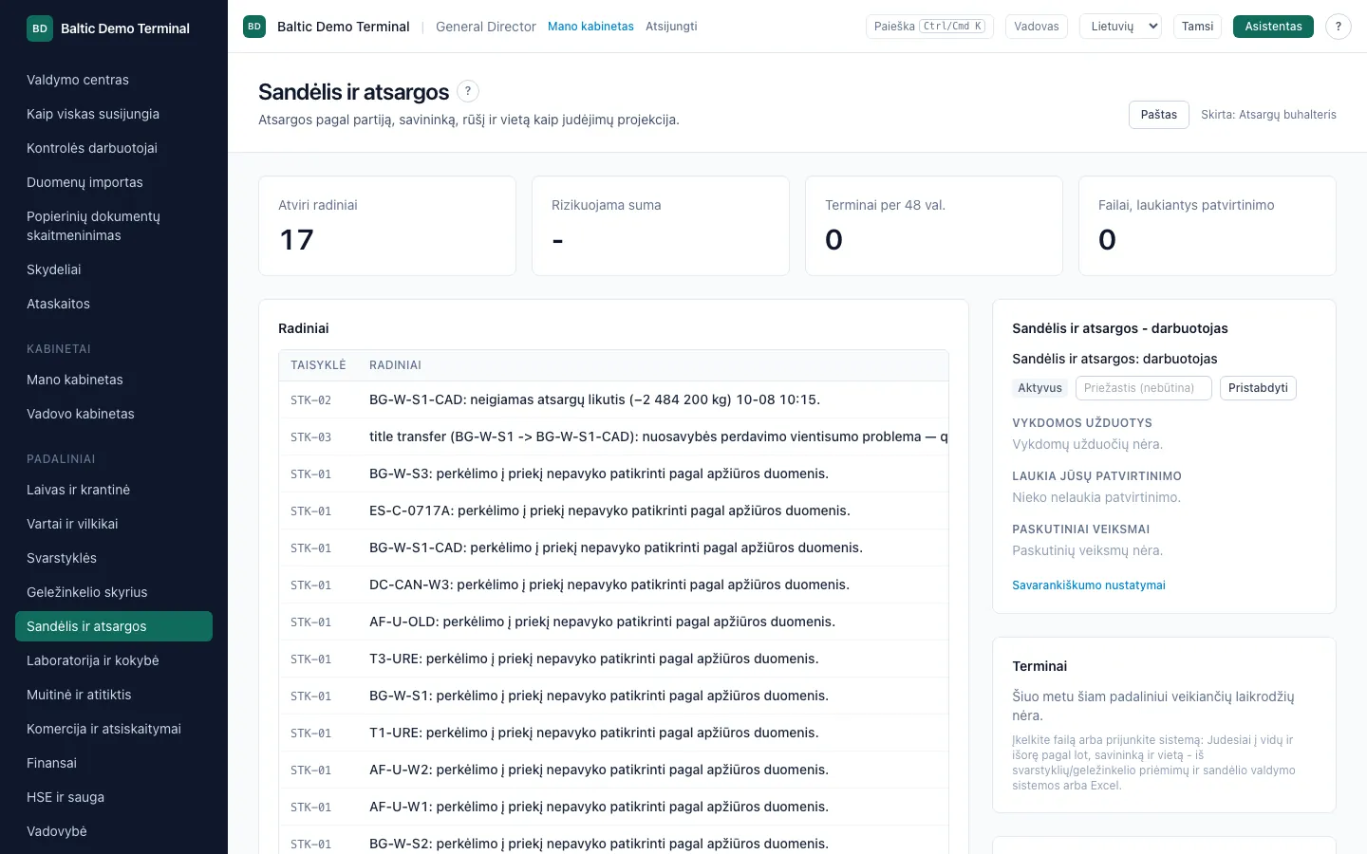This screenshot has height=854, width=1367.
Task: Open the Paieška search box
Action: coord(929,27)
